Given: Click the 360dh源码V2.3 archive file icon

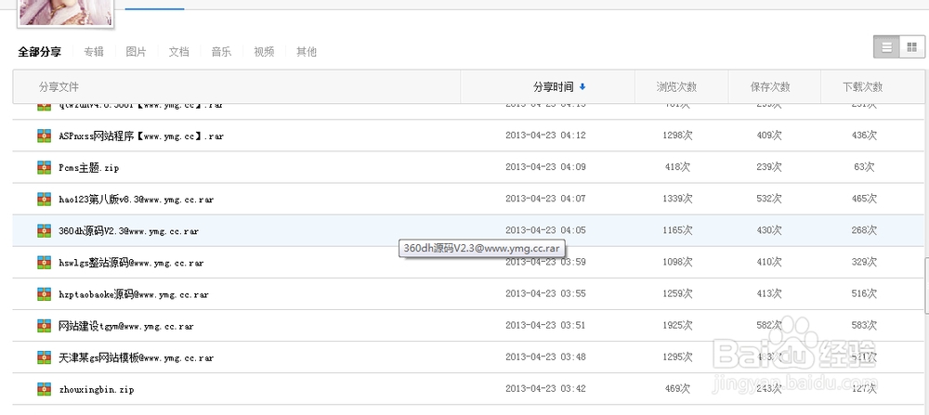Looking at the screenshot, I should click(44, 230).
